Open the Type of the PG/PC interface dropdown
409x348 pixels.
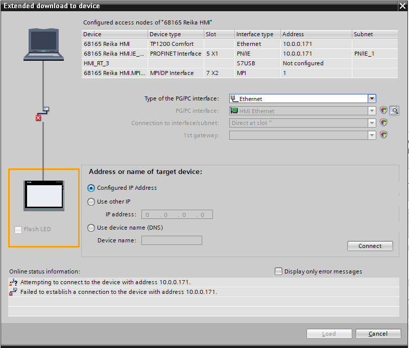tap(372, 99)
